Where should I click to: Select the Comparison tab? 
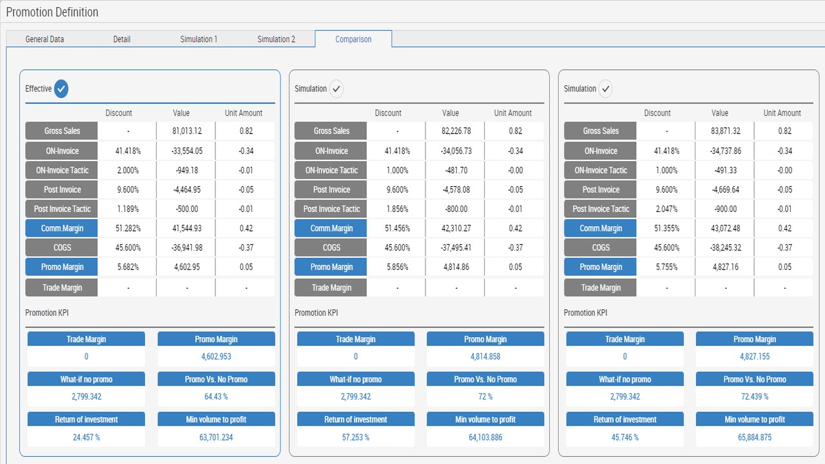click(353, 39)
